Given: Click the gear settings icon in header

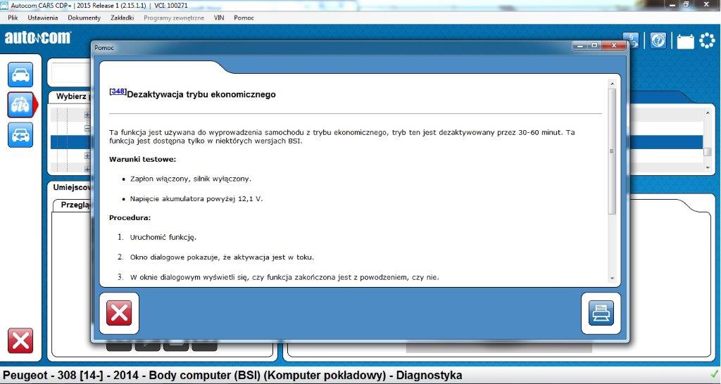Looking at the screenshot, I should 707,40.
